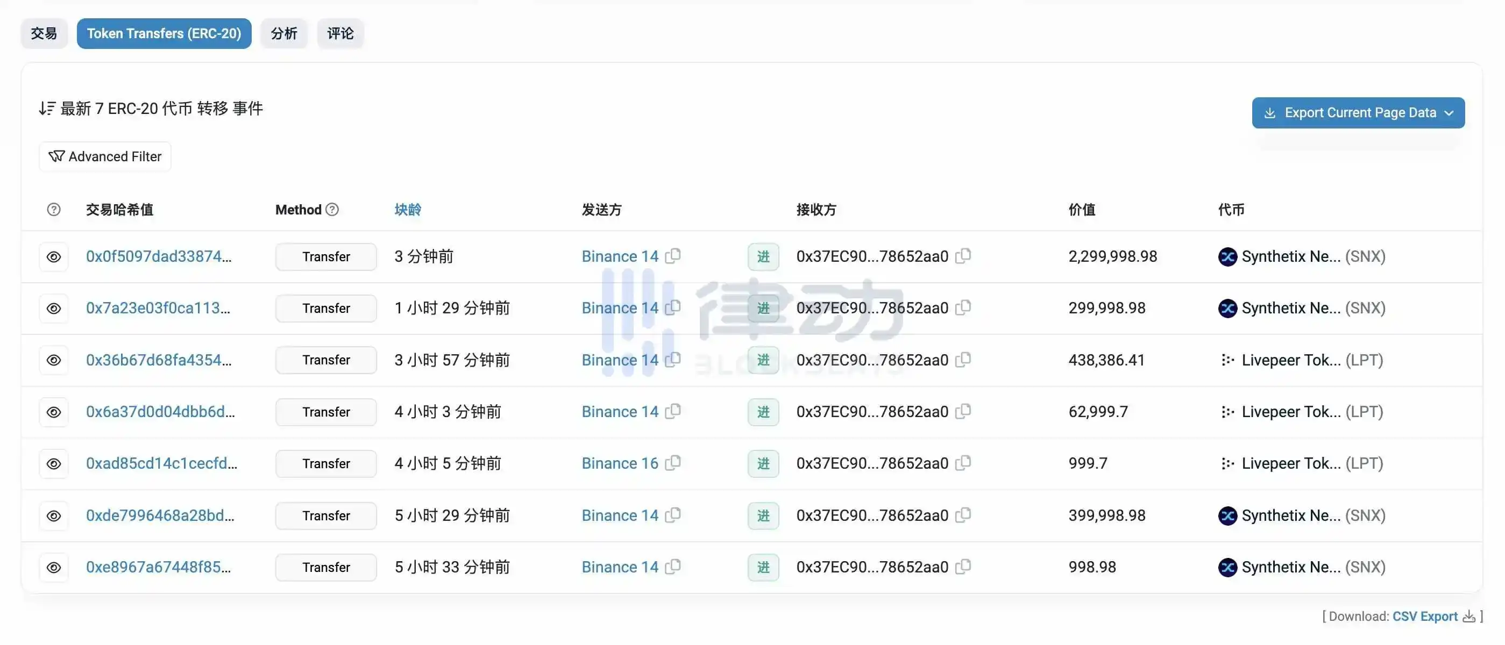Toggle the 块龄 age column format

coord(407,210)
